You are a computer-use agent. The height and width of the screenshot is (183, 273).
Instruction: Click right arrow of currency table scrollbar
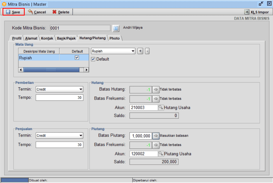click(x=86, y=70)
